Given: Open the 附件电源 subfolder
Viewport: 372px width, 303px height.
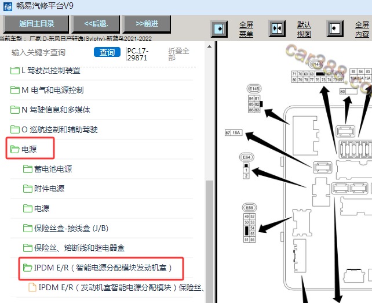Looking at the screenshot, I should tap(49, 189).
